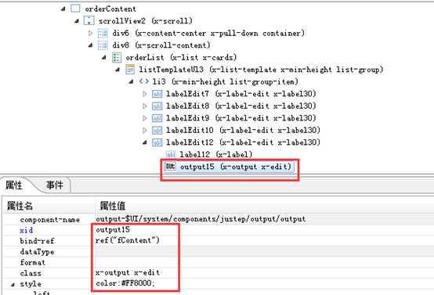434x295 pixels.
Task: Collapse the style property group
Action: coord(13,285)
